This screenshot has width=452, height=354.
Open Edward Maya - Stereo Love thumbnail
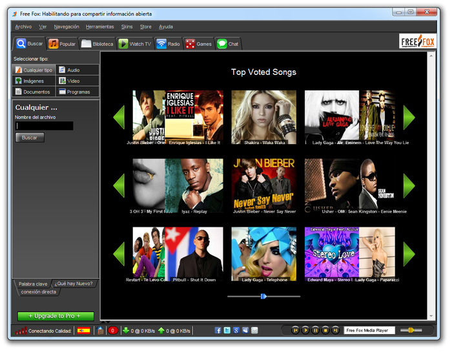tap(331, 253)
